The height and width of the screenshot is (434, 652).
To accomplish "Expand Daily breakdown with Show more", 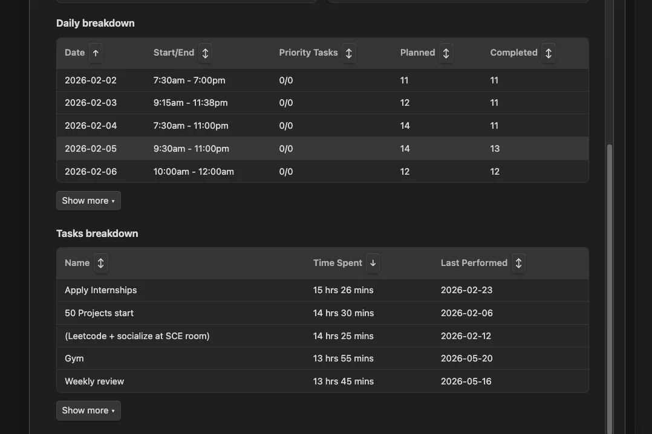I will pos(88,201).
